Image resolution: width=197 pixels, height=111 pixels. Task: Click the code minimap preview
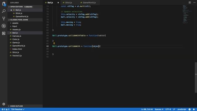(187, 14)
